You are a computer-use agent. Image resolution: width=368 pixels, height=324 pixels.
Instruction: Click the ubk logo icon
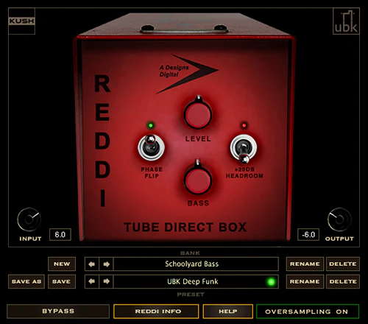pyautogui.click(x=346, y=21)
